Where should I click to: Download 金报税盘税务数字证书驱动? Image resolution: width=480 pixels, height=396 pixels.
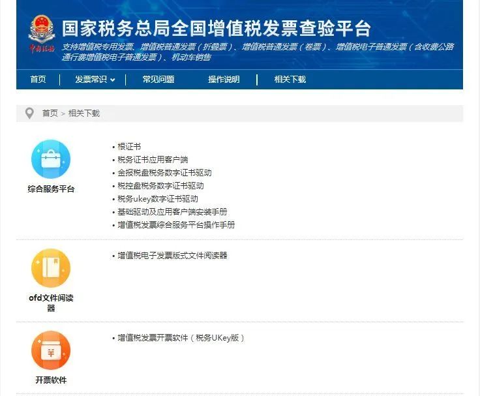click(164, 173)
